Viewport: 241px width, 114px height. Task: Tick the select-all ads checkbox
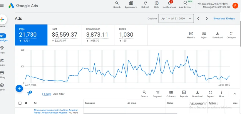[x=20, y=103]
